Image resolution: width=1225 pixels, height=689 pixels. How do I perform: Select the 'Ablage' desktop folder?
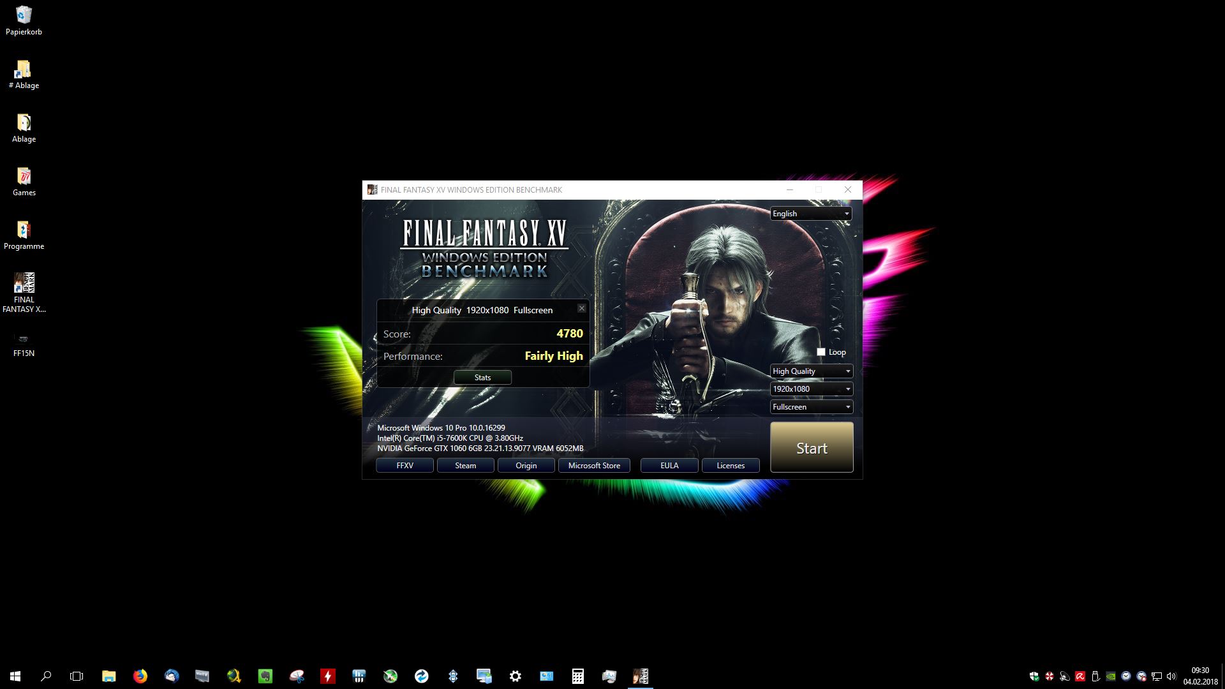pyautogui.click(x=24, y=128)
